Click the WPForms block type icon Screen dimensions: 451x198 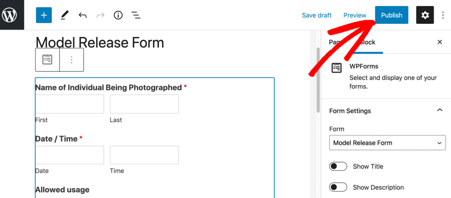[x=48, y=60]
